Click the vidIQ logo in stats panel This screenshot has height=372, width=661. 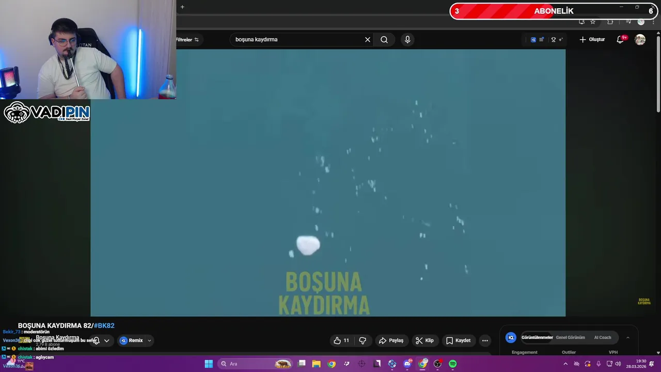coord(511,337)
